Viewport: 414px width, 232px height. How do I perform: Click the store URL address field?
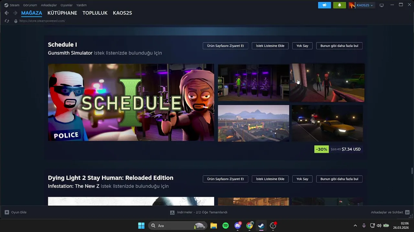coord(42,21)
